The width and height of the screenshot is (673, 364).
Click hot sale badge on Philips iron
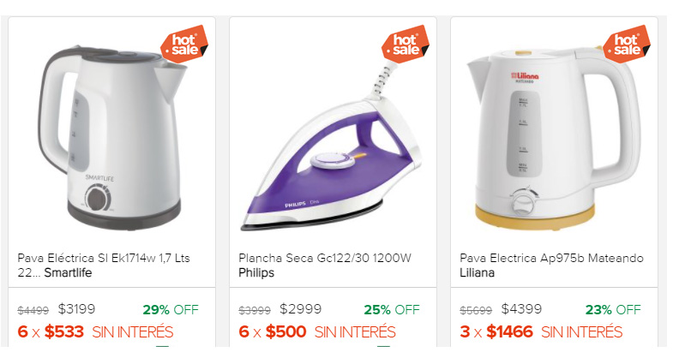(404, 44)
